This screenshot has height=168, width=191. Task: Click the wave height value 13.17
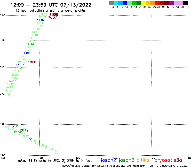24,56
